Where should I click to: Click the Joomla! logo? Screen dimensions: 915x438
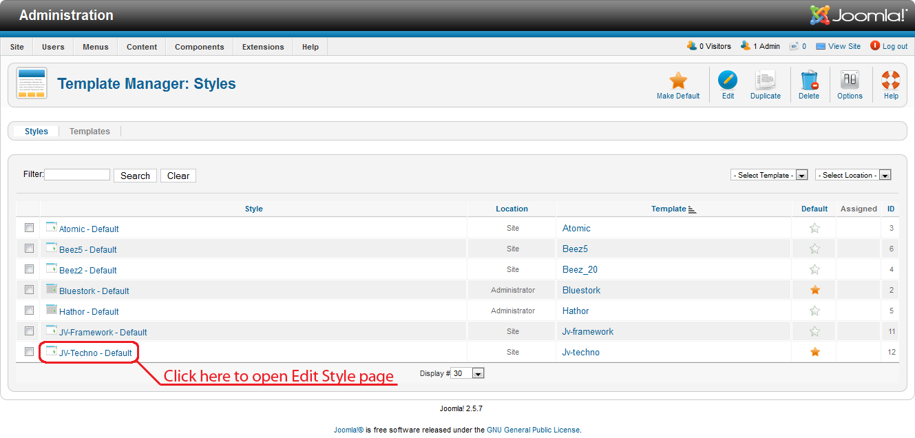click(x=859, y=15)
